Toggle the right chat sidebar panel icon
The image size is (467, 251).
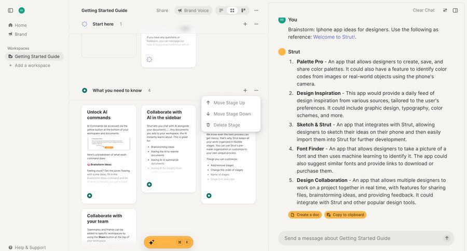click(x=455, y=10)
